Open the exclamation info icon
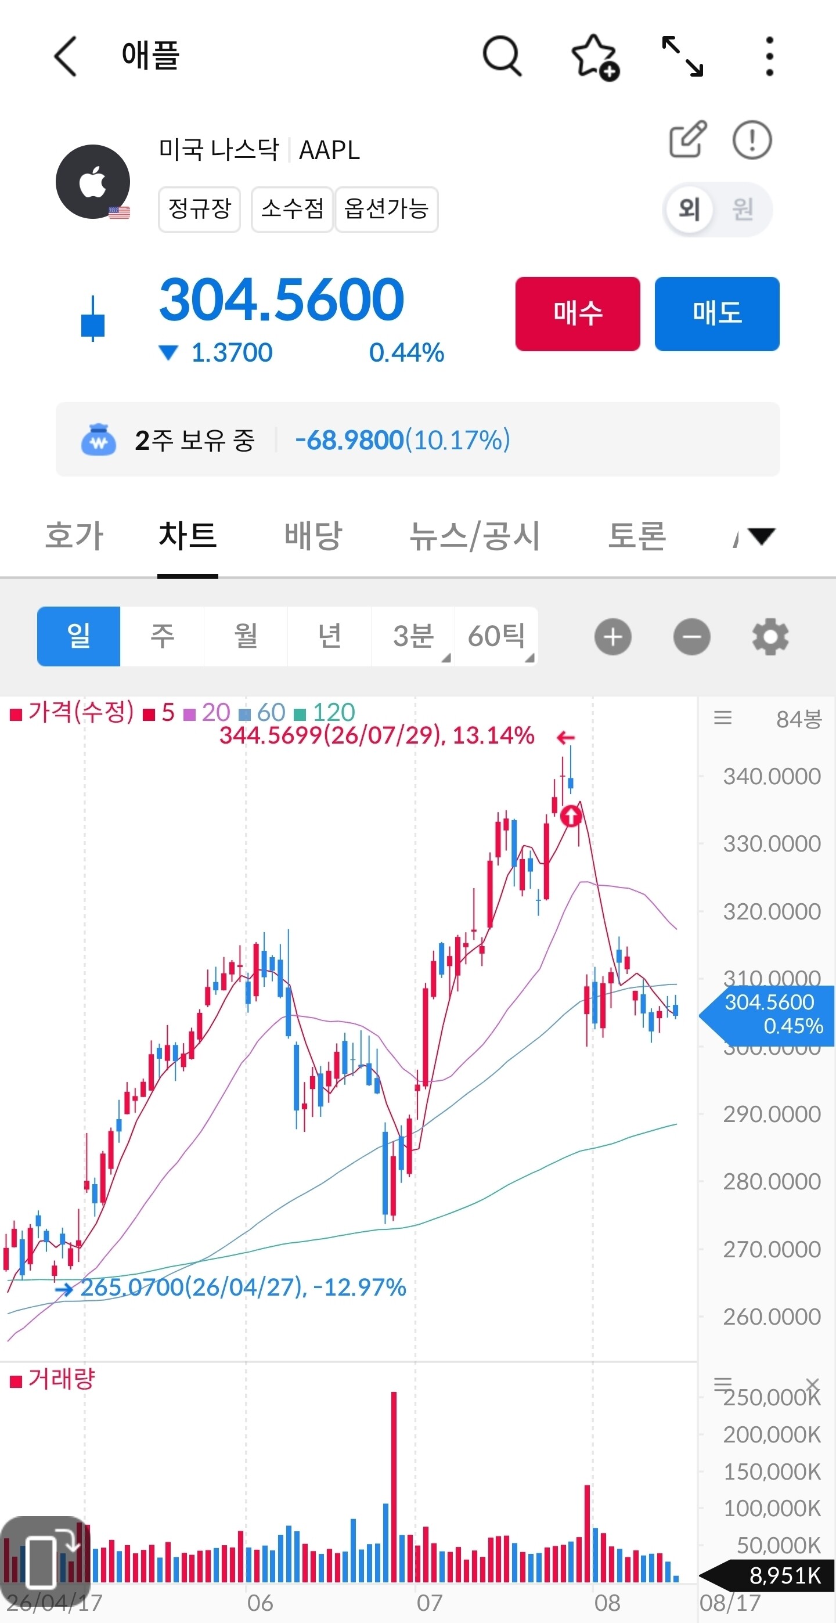 752,140
